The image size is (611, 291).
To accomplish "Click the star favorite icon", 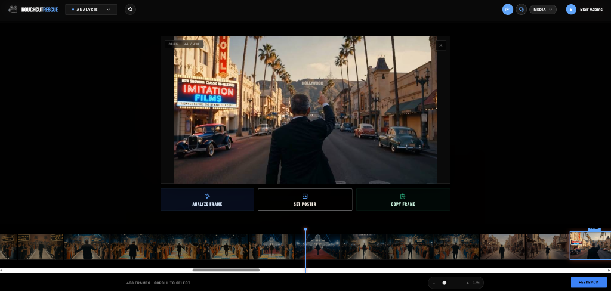I will pos(130,10).
